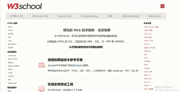Click the red books reference manual icon
Screen dimensions: 181x92
pyautogui.click(x=42, y=65)
